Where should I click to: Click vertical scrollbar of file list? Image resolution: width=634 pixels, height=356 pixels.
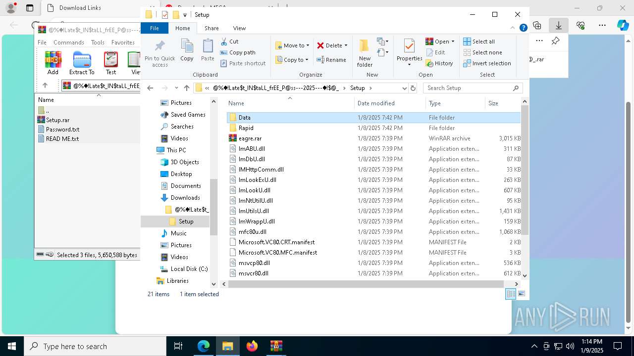point(525,171)
